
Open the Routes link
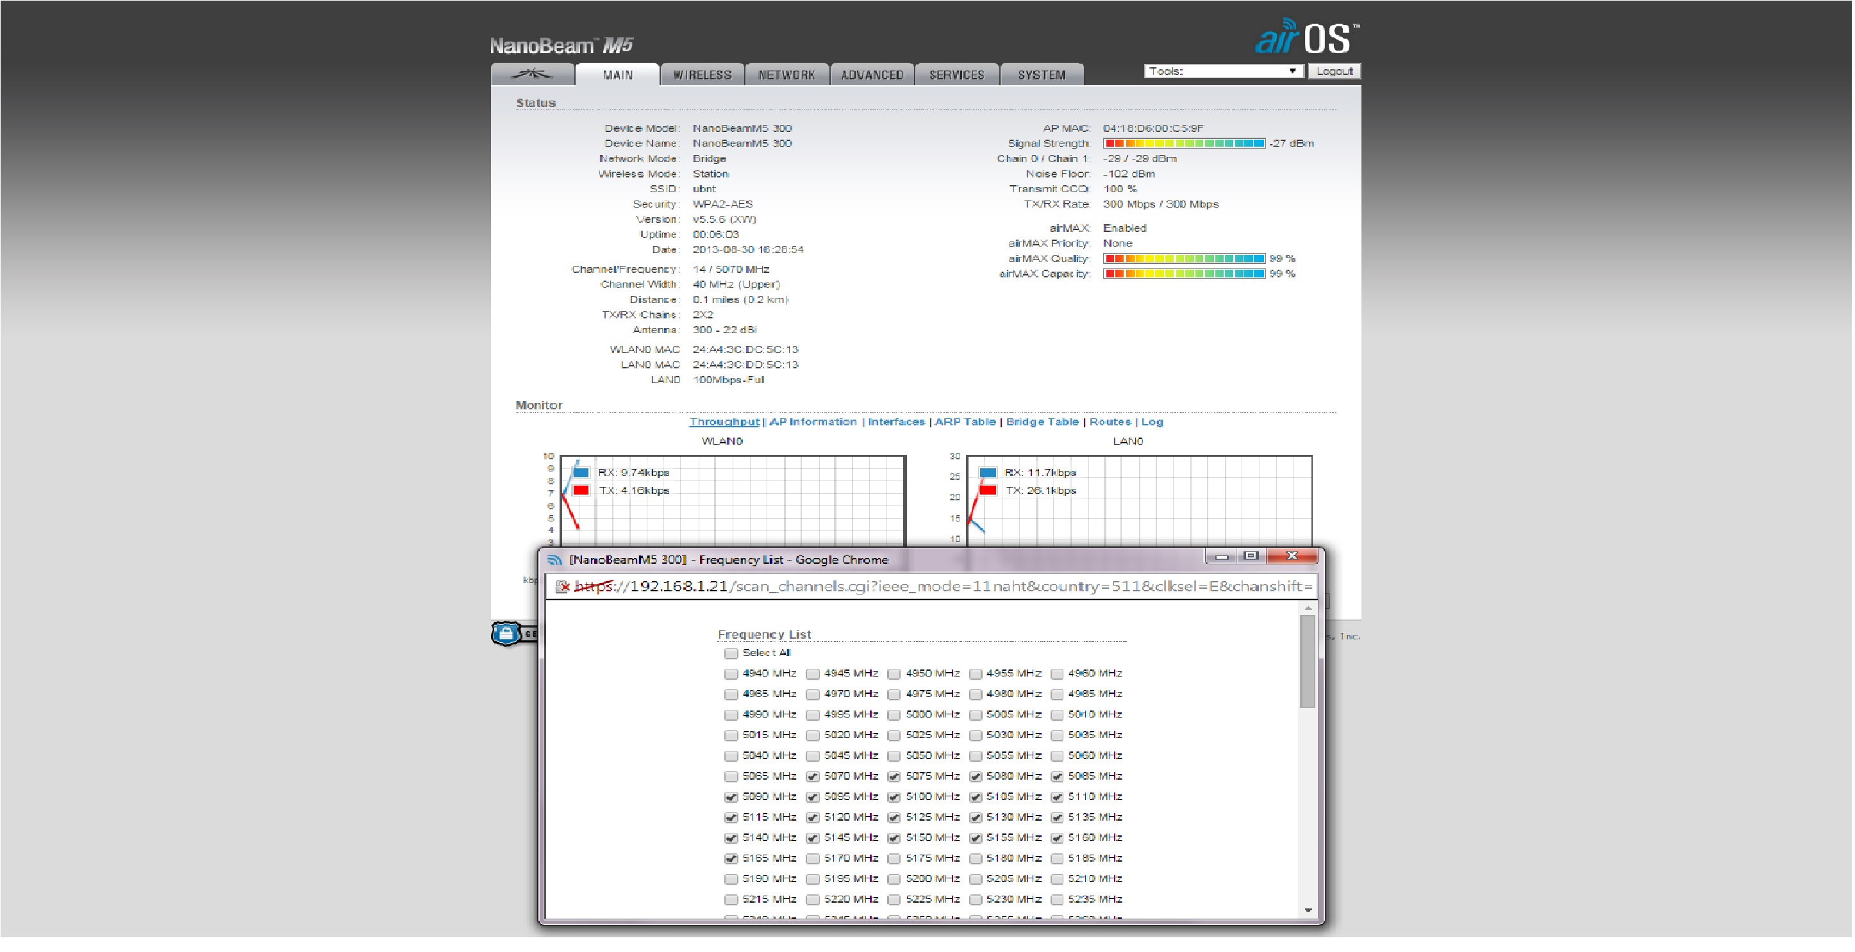(1110, 422)
